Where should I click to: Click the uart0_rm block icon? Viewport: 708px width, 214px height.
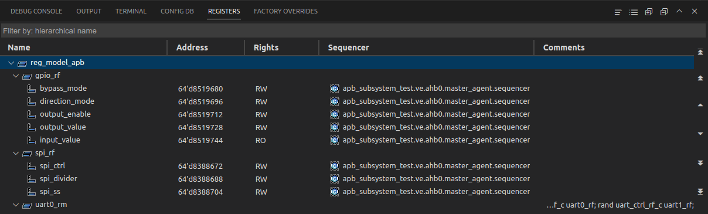(27, 205)
